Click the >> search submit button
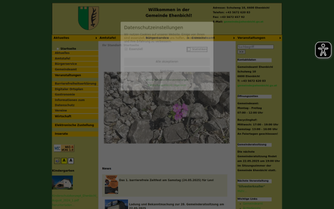Image resolution: width=334 pixels, height=209 pixels. point(242,52)
